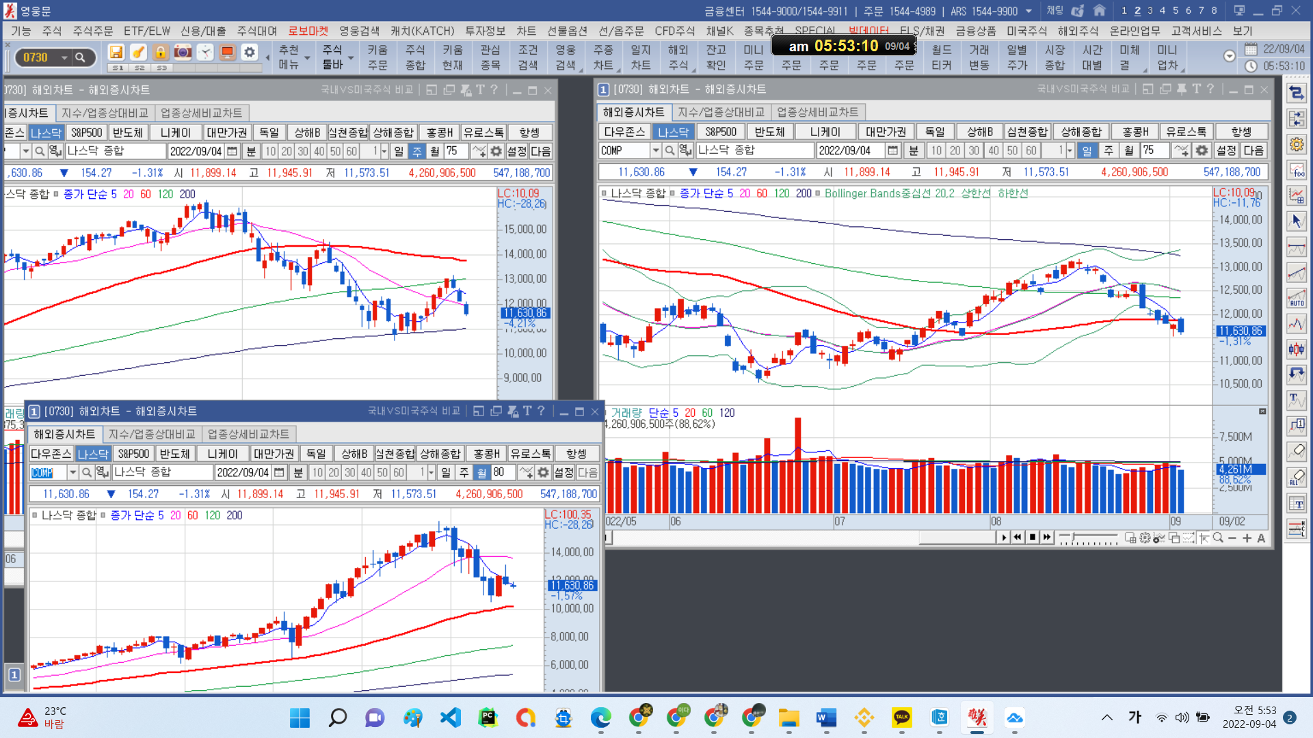This screenshot has height=738, width=1313.
Task: Click the padlock lock icon in toolbar
Action: click(x=161, y=53)
